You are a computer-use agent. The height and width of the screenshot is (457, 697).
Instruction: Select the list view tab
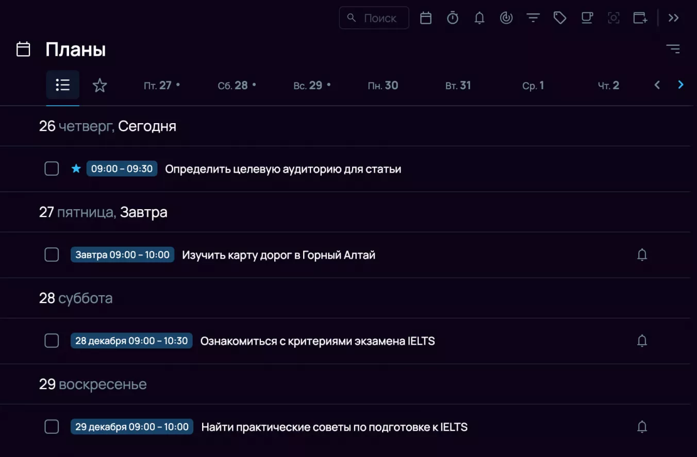[63, 85]
